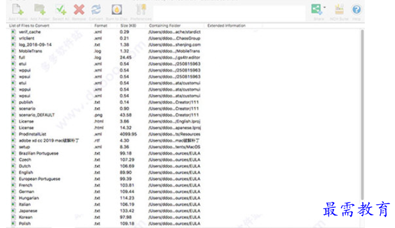Viewport: 395px width, 228px height.
Task: Open Help via the question mark icon
Action: 356,9
